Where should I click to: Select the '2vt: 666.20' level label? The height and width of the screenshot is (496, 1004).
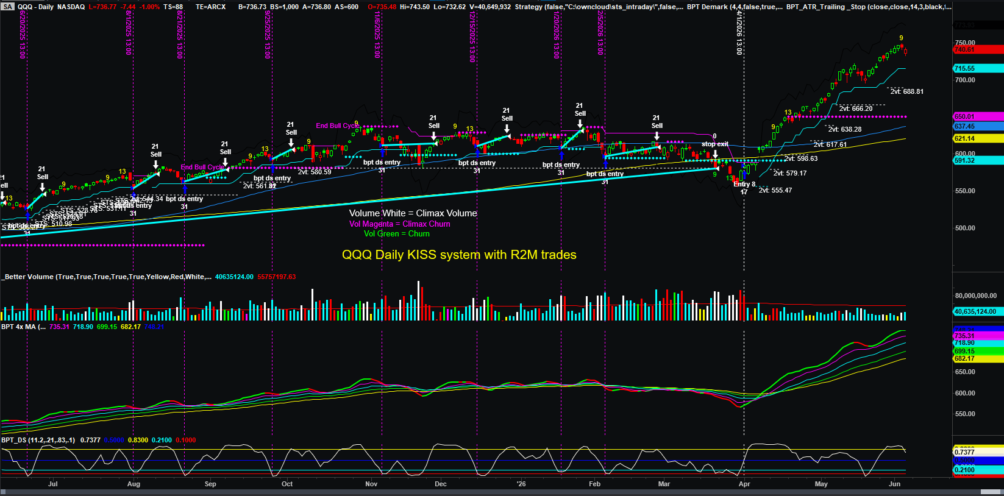coord(856,108)
